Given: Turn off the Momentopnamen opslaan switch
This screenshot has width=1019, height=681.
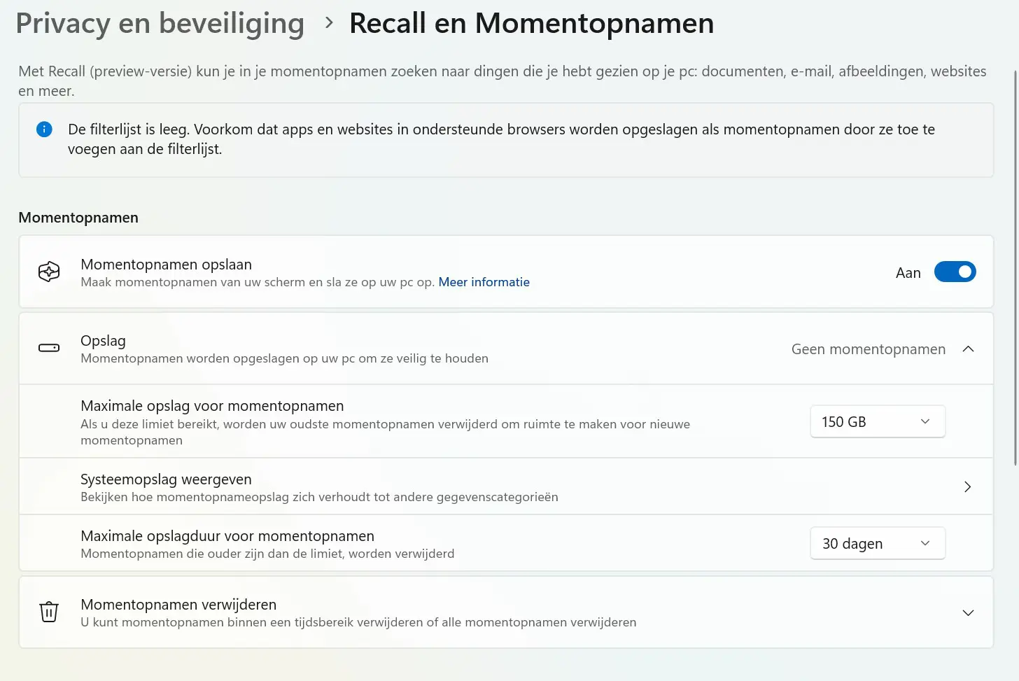Looking at the screenshot, I should click(x=955, y=272).
